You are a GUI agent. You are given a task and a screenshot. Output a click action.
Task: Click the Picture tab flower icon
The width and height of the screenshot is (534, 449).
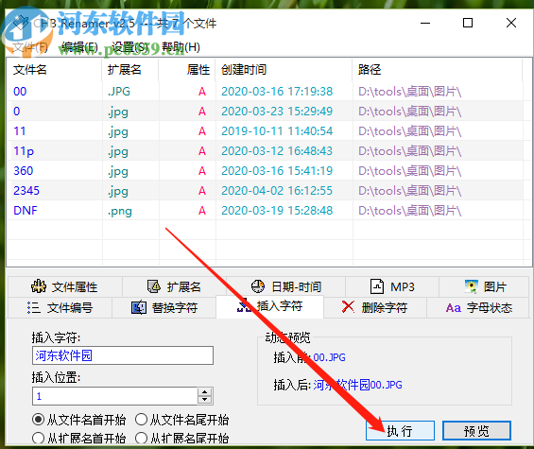[472, 286]
